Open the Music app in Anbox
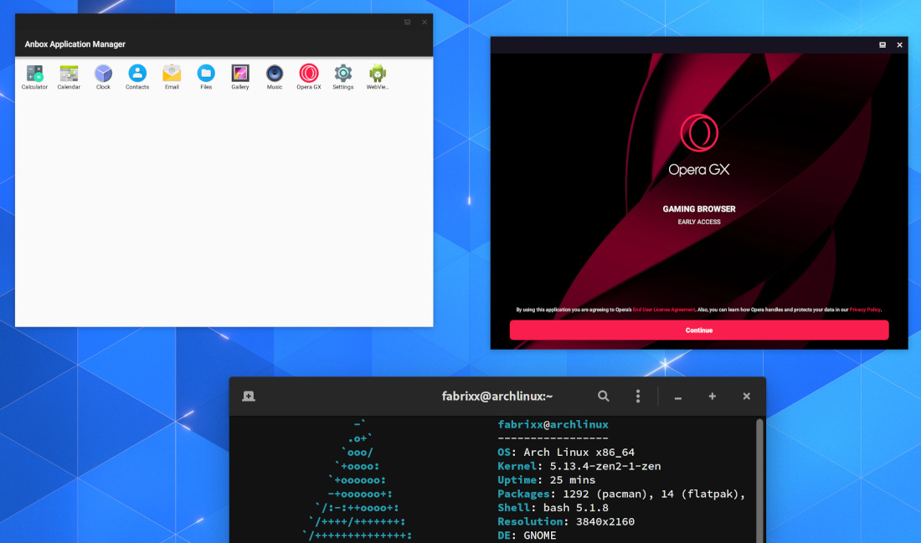921x543 pixels. point(275,77)
